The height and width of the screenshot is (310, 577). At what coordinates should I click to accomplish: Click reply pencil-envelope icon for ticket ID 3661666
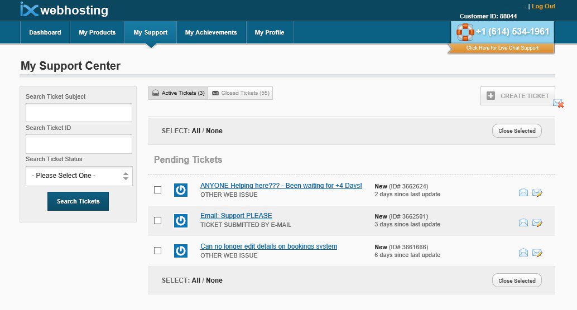(537, 253)
